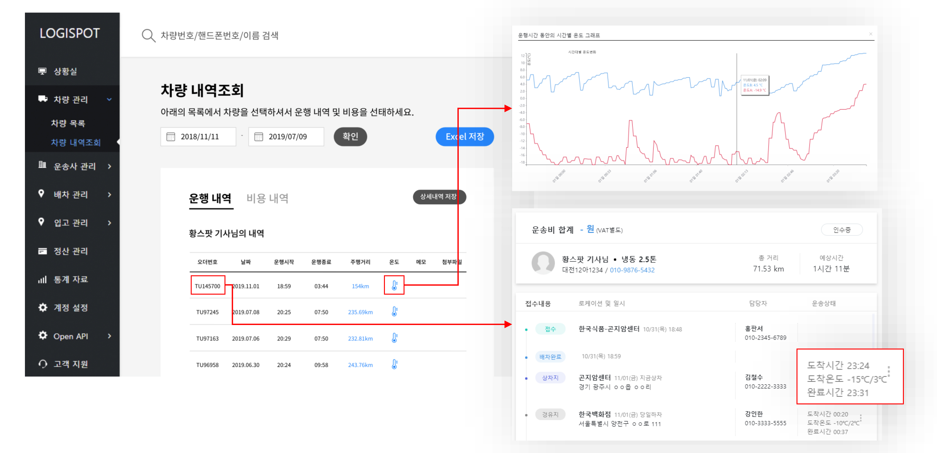Screen dimensions: 937x453
Task: Click the 계정 설정 gear icon
Action: [x=43, y=308]
